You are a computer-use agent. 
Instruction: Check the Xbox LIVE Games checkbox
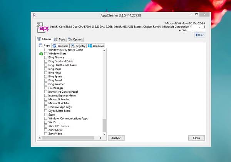46,126
